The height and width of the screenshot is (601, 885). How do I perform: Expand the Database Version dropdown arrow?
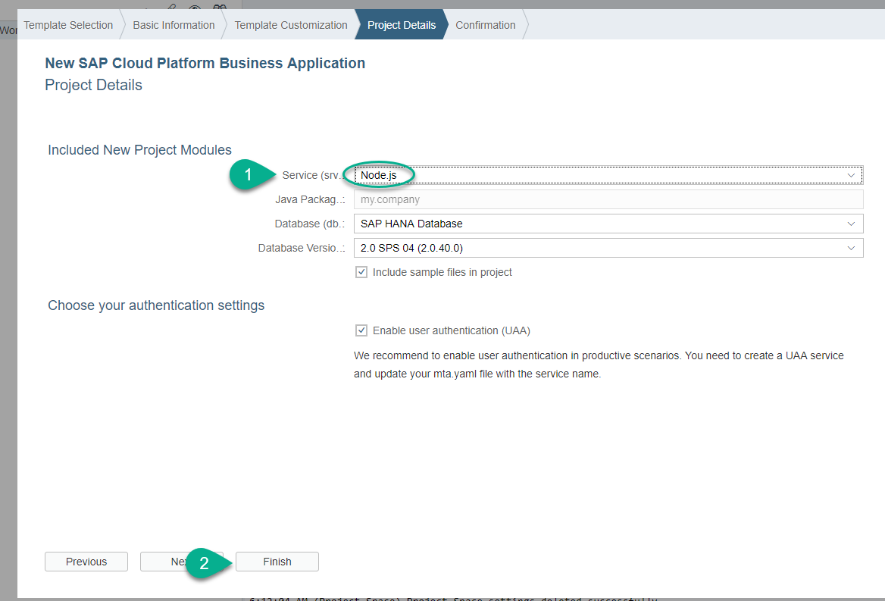point(851,249)
